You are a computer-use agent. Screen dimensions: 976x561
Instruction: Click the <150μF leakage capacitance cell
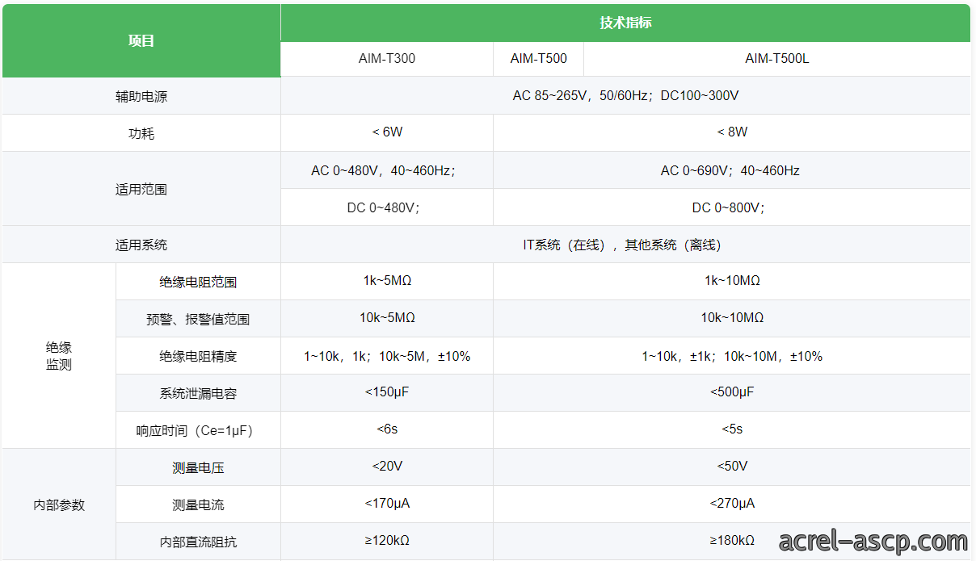[387, 393]
